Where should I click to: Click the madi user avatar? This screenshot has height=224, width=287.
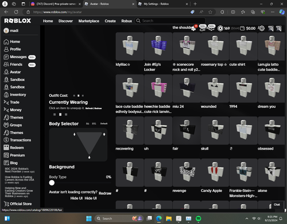click(6, 30)
